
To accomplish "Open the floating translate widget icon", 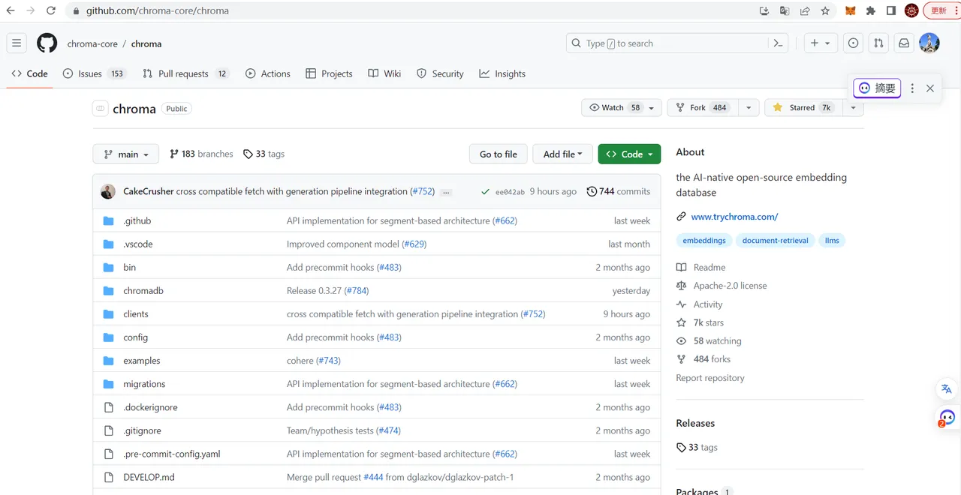I will (x=946, y=389).
